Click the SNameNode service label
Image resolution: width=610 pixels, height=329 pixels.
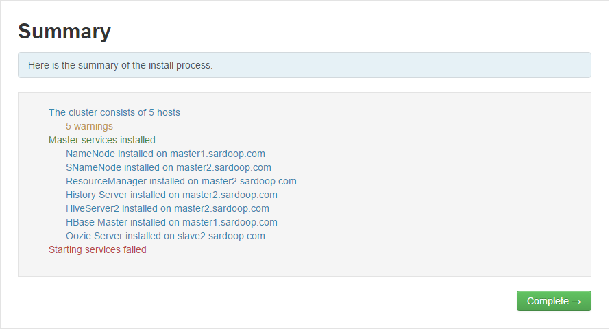click(93, 167)
